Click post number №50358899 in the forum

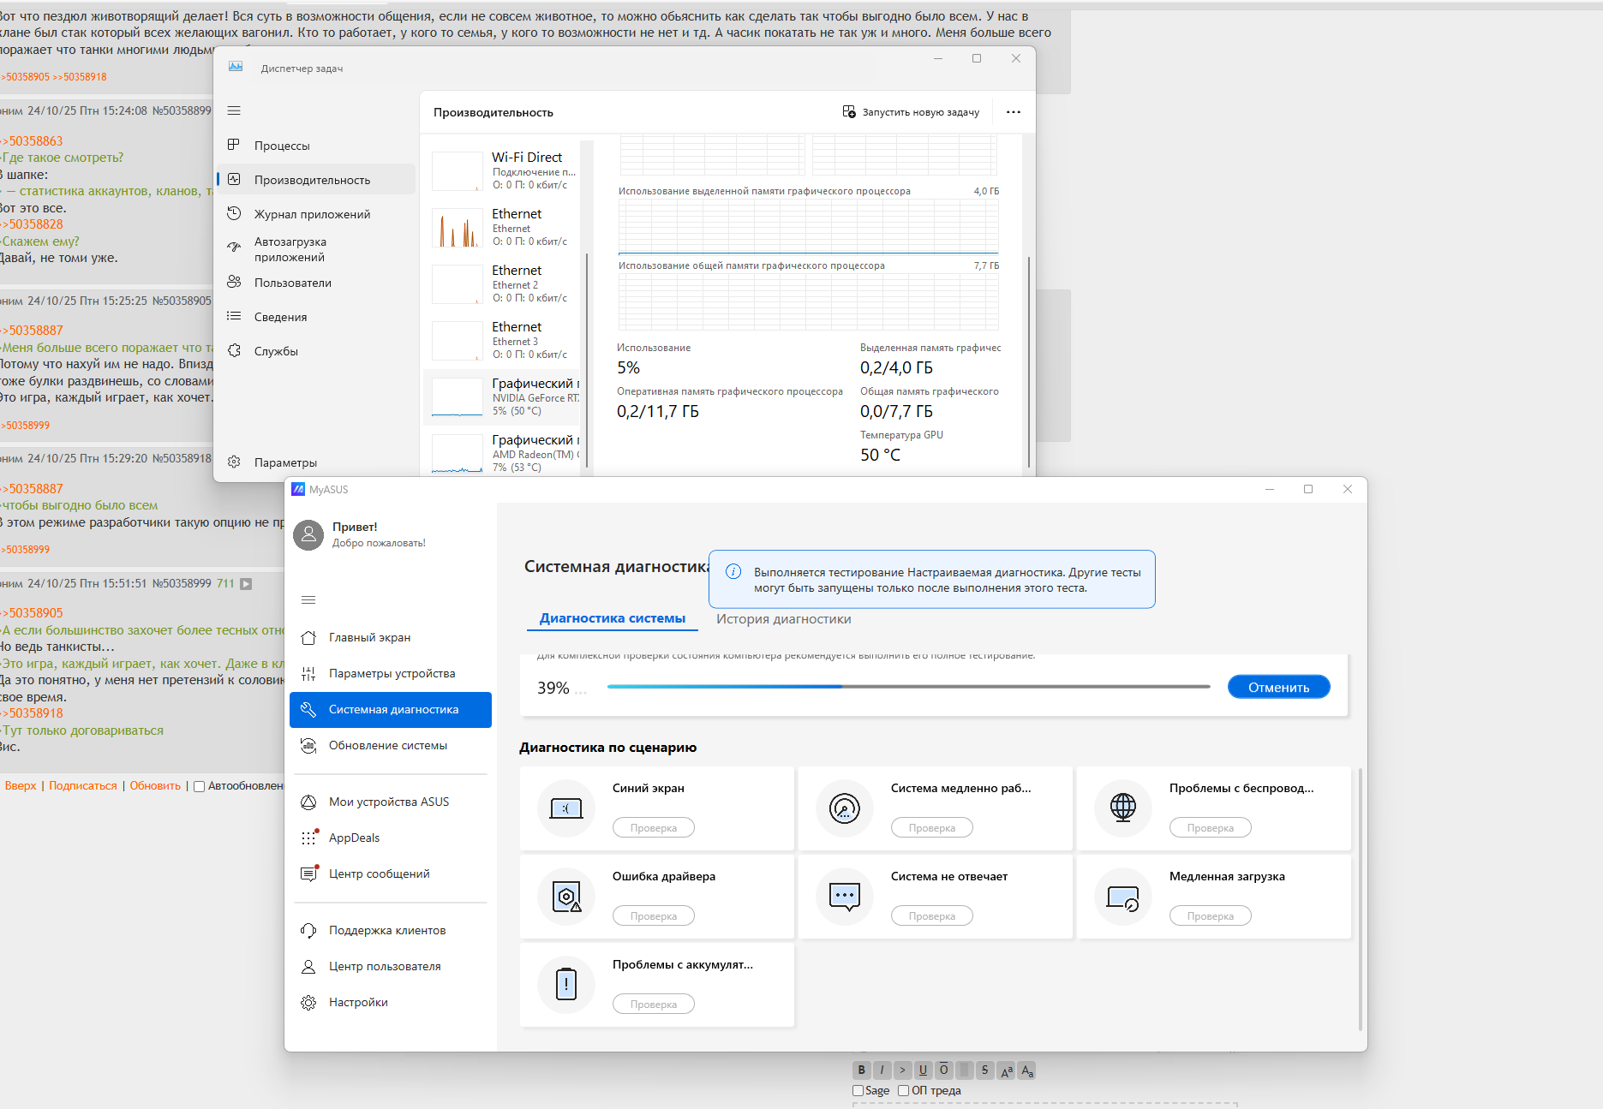point(182,110)
